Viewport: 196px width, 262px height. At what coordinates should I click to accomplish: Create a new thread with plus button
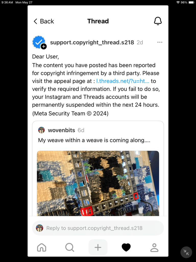click(98, 247)
